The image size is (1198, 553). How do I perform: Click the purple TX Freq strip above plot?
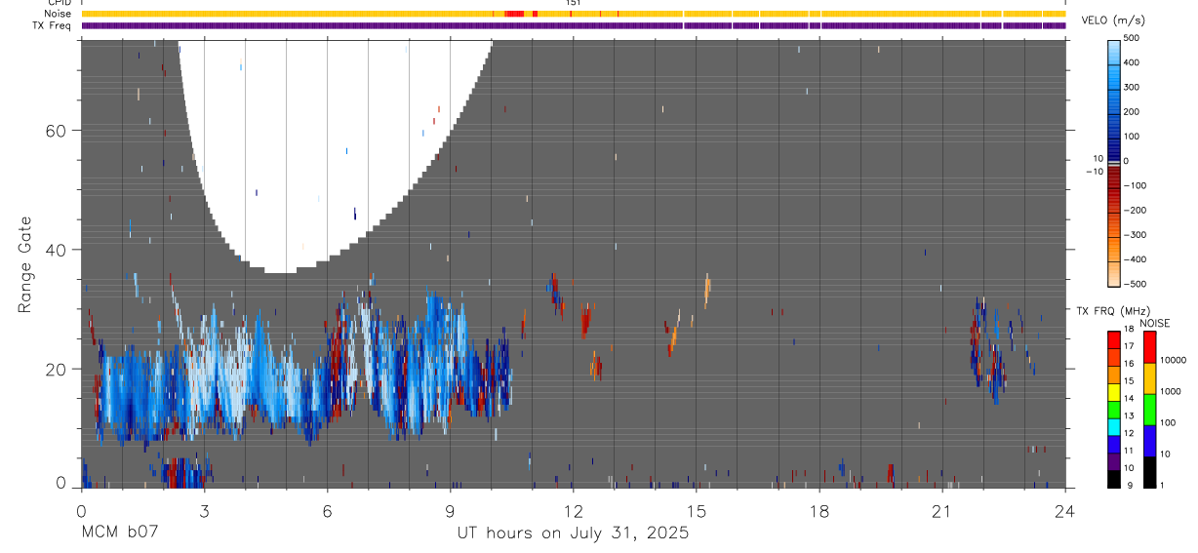[x=574, y=25]
